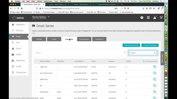This screenshot has height=99, width=177.
Task: Open Email section in sidebar
Action: pos(19,37)
